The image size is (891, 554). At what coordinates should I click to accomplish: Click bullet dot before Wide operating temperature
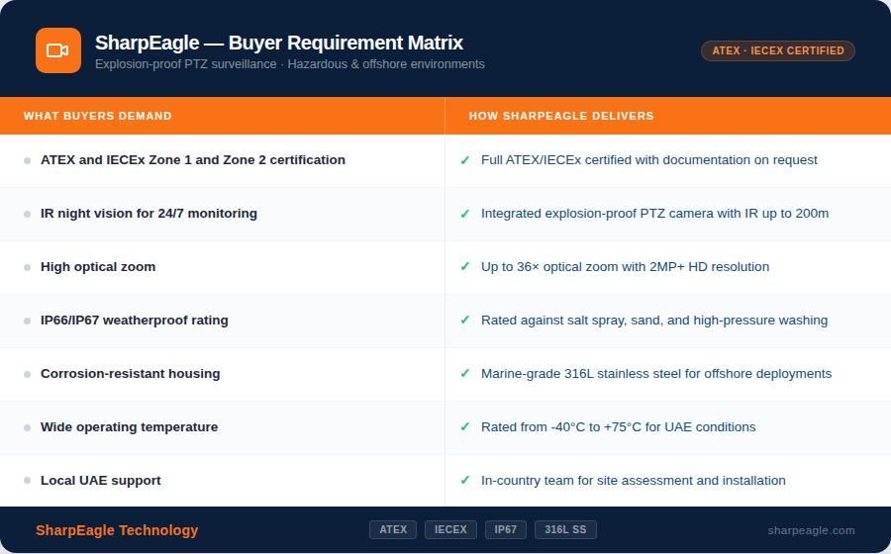28,427
